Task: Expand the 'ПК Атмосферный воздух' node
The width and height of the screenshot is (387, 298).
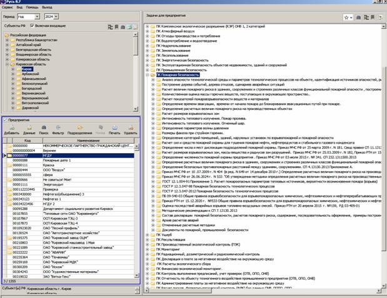Action: [x=146, y=32]
